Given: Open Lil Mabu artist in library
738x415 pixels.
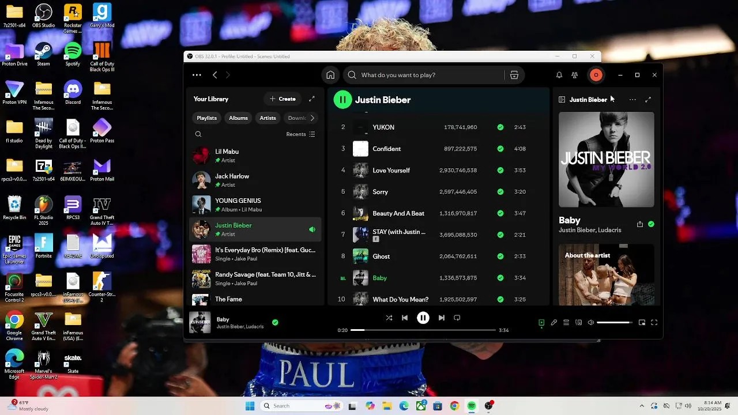Looking at the screenshot, I should point(255,156).
